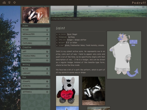
Task: Click the home icon on HOME row
Action: pyautogui.click(x=47, y=30)
